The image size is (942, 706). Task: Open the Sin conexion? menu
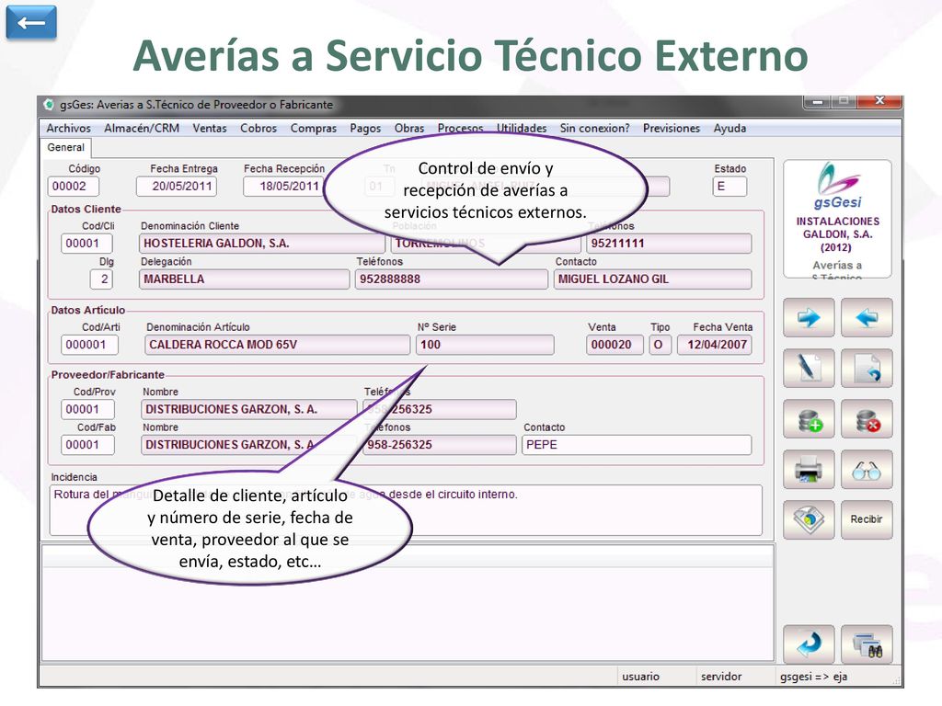(x=595, y=128)
